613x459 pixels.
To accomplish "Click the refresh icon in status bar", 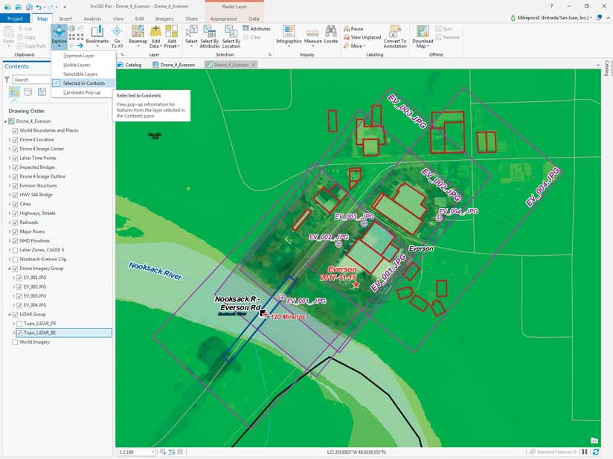I will tap(596, 452).
